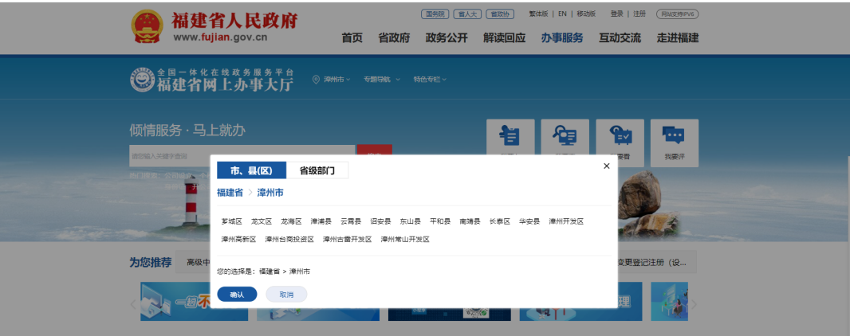
Task: Select 华安县 county
Action: 529,221
